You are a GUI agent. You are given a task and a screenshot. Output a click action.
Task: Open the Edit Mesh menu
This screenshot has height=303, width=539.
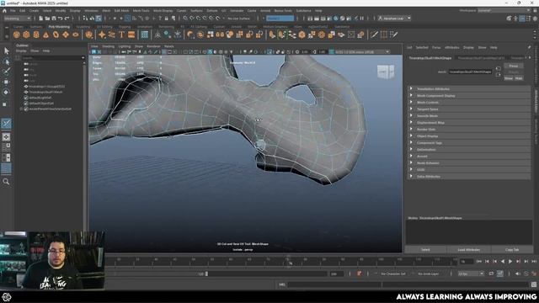[121, 11]
